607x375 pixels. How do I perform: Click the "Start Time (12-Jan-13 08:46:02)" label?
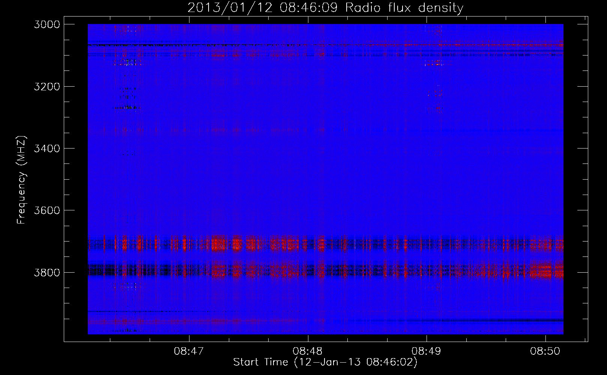point(325,362)
